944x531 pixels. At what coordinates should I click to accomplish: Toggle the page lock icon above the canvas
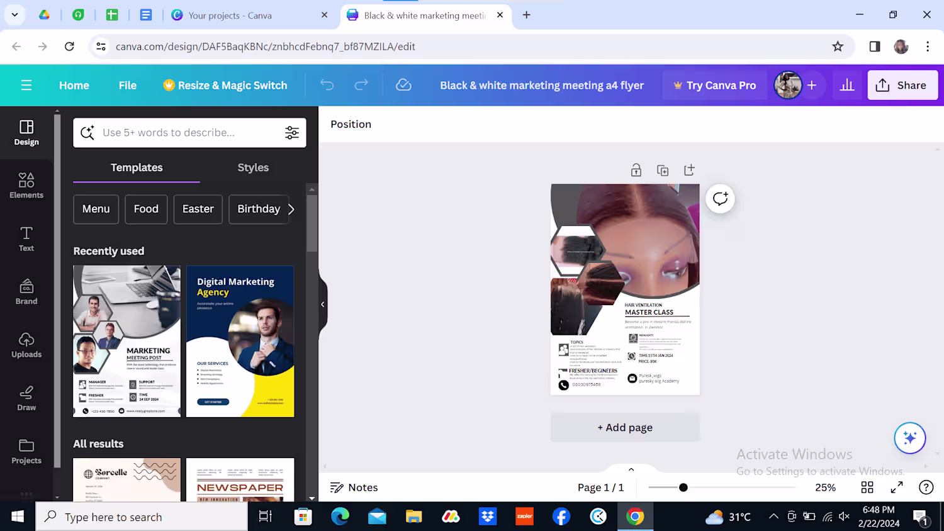coord(636,170)
